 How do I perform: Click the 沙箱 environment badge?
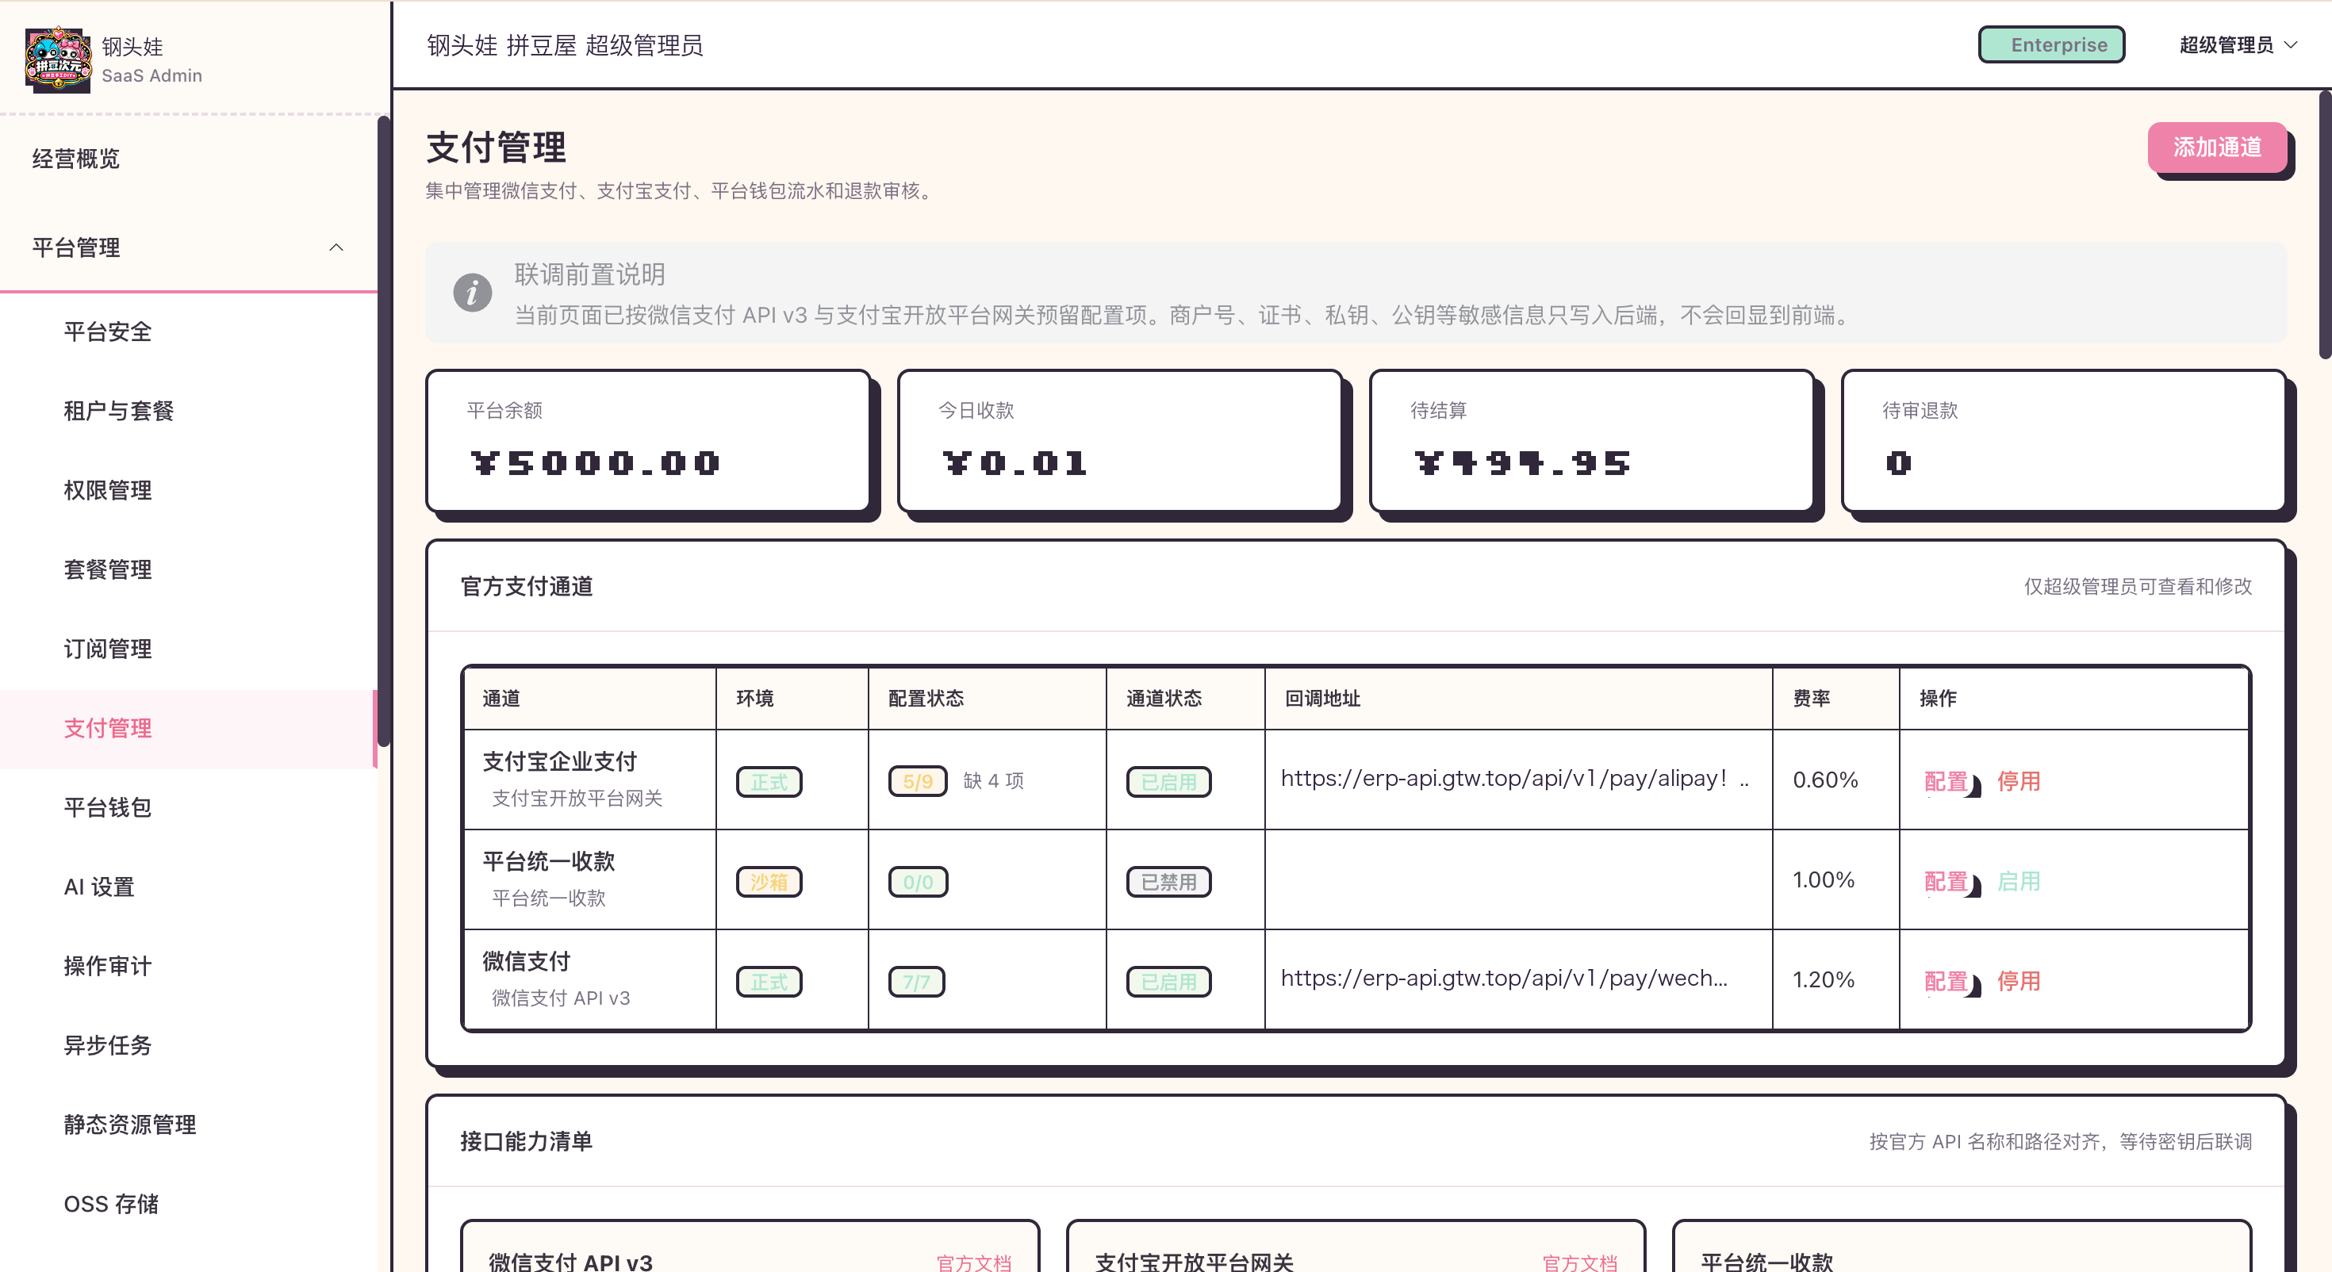click(x=769, y=881)
